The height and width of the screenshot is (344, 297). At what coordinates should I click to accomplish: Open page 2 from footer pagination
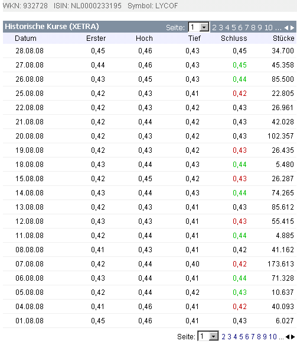[223, 336]
